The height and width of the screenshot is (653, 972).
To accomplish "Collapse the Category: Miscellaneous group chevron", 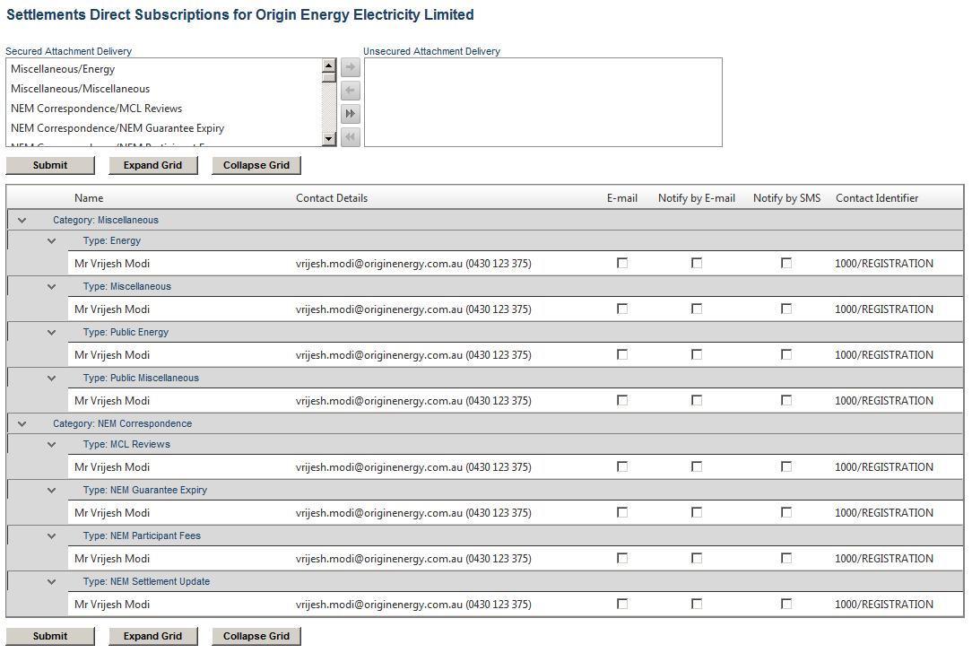I will (22, 220).
